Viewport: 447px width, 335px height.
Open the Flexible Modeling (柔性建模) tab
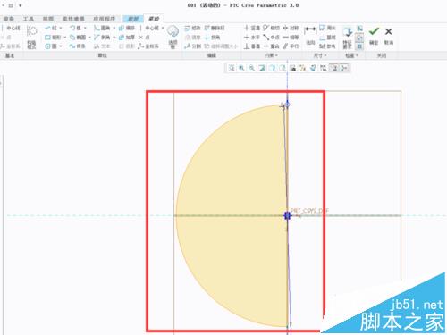[x=73, y=19]
